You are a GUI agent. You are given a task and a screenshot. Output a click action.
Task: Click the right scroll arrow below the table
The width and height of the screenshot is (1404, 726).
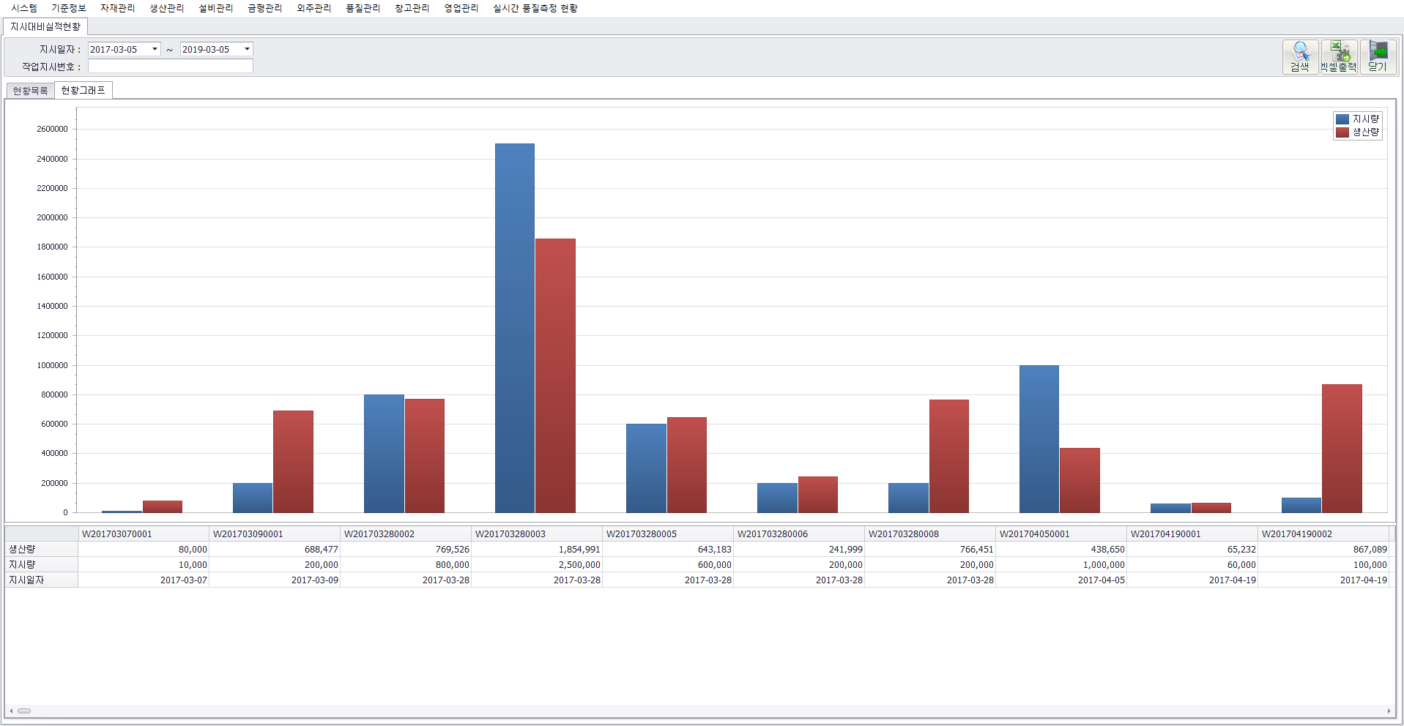click(x=1389, y=711)
